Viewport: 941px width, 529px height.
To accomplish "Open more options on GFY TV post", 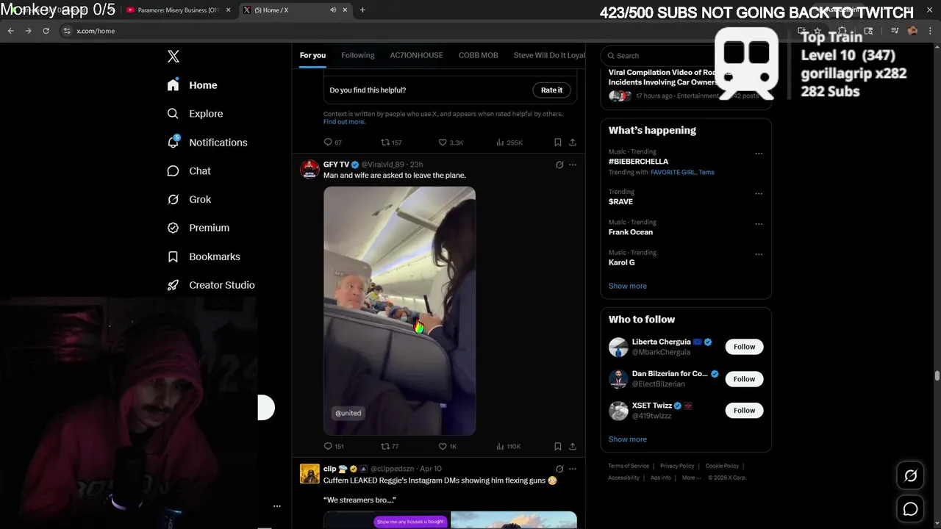I will pyautogui.click(x=573, y=165).
